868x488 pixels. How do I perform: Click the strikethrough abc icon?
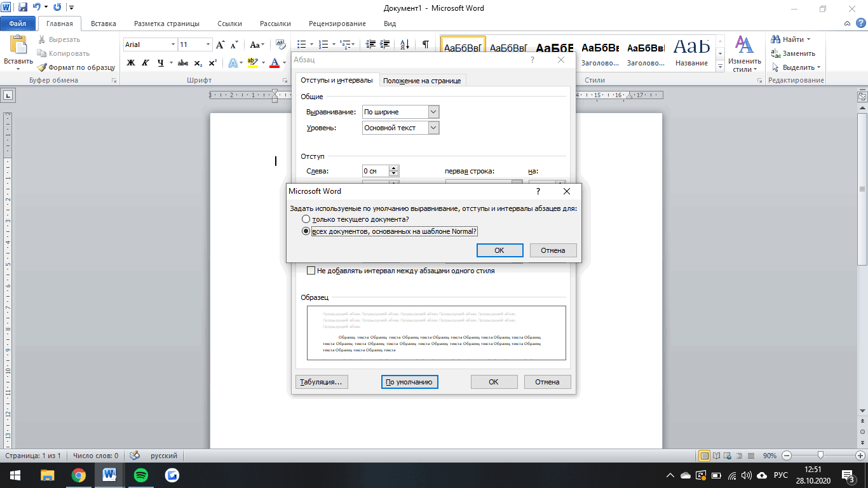tap(183, 63)
